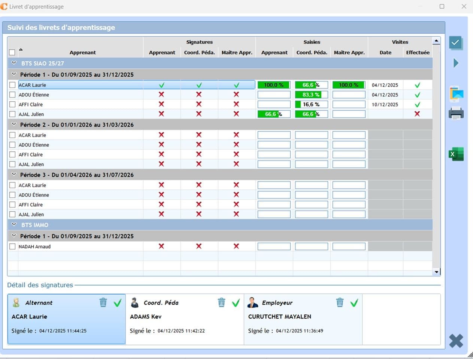Tick the checkbox for ADOU Étienne in Période 1
473x359 pixels.
[x=12, y=95]
